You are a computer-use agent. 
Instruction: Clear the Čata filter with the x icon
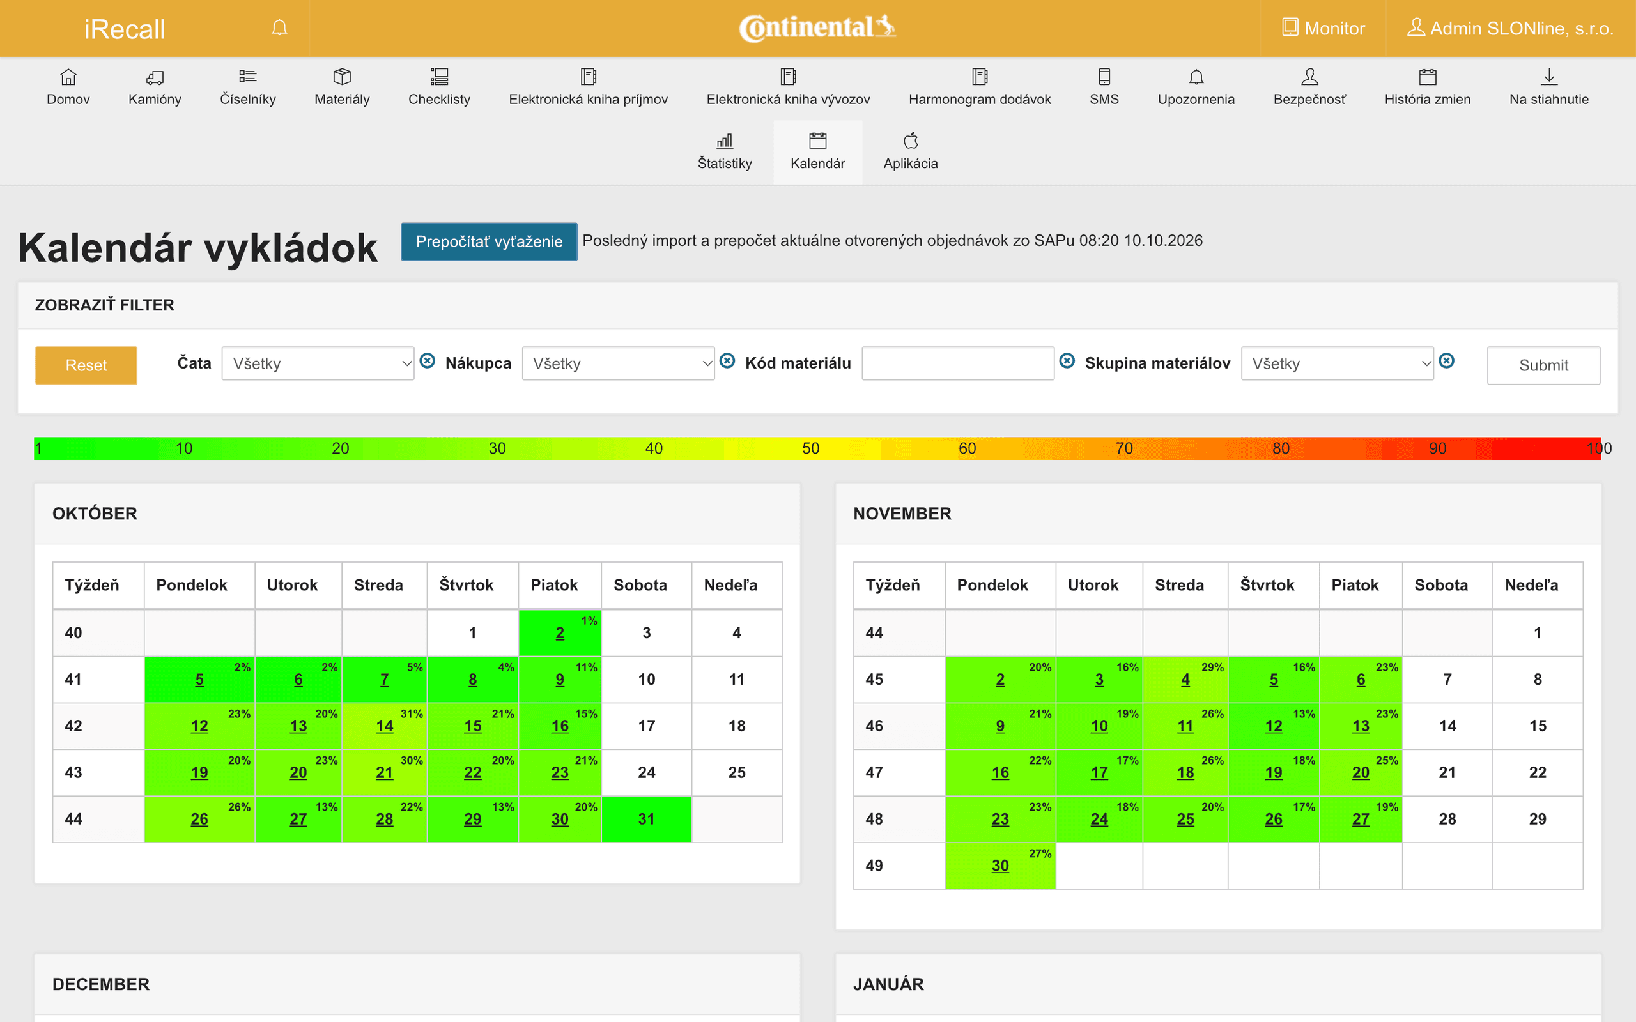point(428,361)
